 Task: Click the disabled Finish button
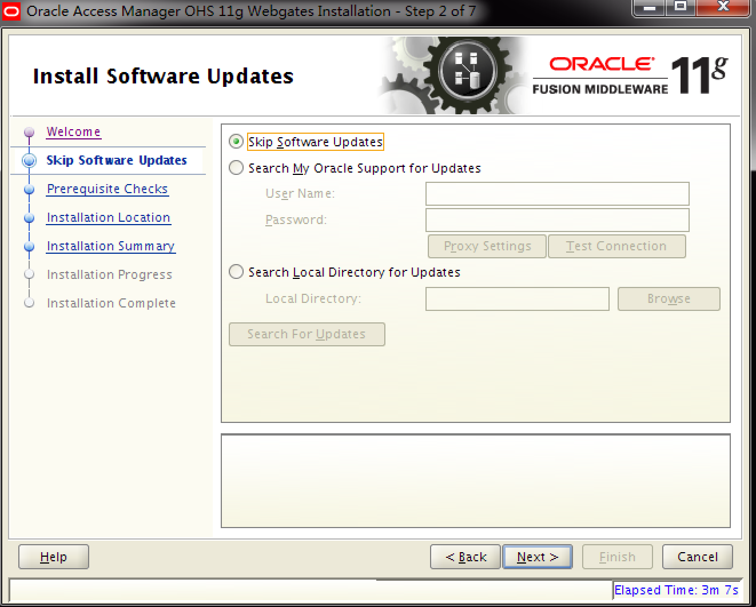(618, 557)
